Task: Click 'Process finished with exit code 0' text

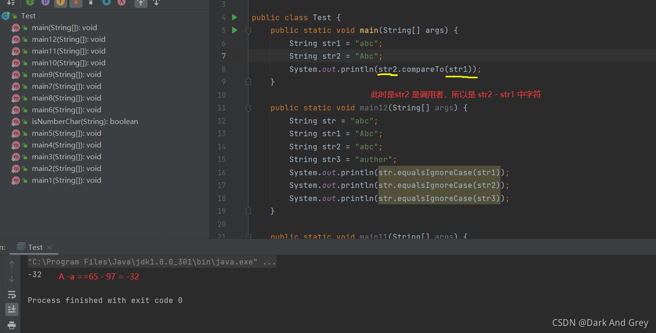Action: pos(105,300)
